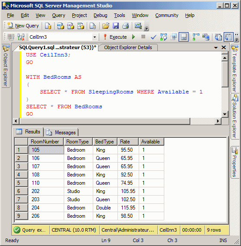Open the query toolbar overflow options
This screenshot has width=241, height=246.
click(x=237, y=37)
